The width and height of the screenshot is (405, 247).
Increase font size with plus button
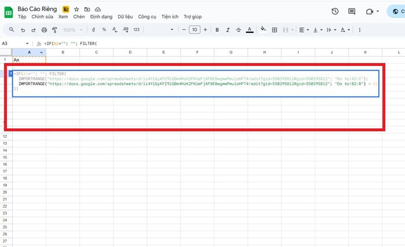(x=205, y=30)
